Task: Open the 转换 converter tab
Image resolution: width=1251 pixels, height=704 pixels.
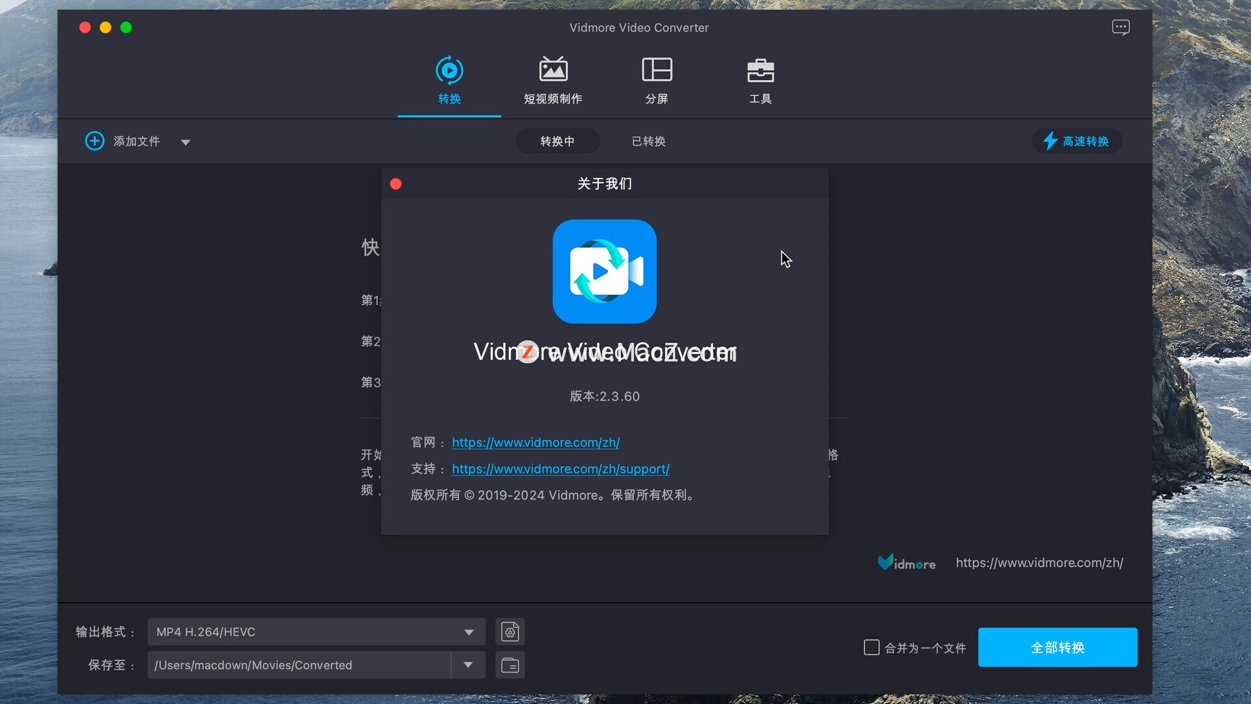Action: click(x=449, y=81)
